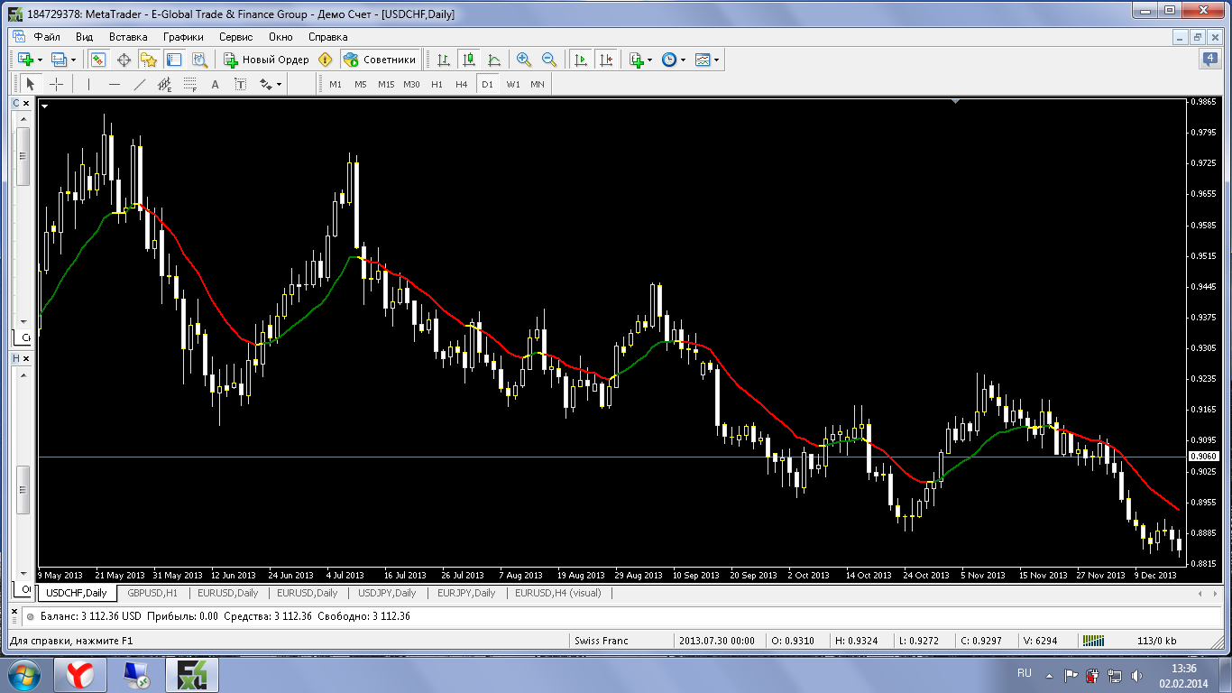Switch to EURJPY,Daily chart tab
This screenshot has width=1232, height=693.
click(466, 593)
